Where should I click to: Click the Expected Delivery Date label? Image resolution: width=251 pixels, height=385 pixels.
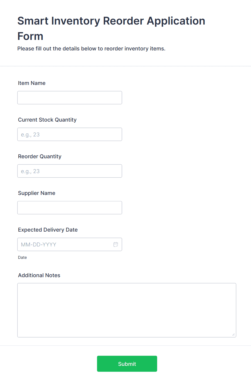(48, 230)
